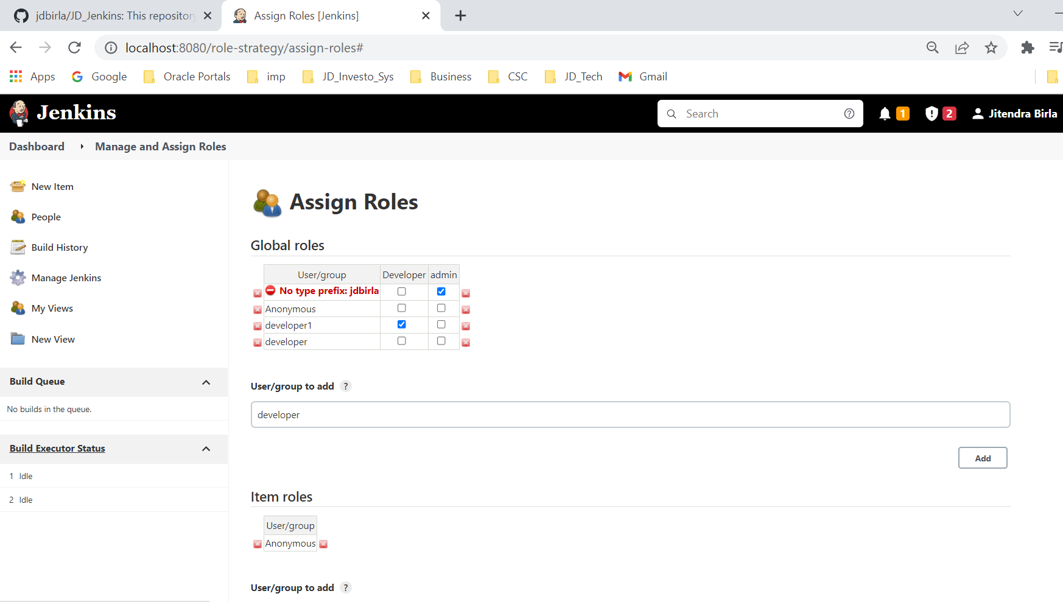Open Build Executor Status link
This screenshot has width=1063, height=602.
click(57, 449)
